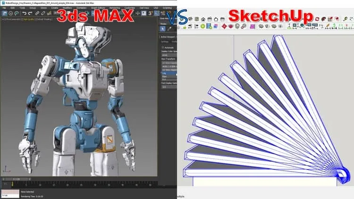The width and height of the screenshot is (354, 199).
Task: Click the teal rectangle dimension icon
Action: click(295, 26)
